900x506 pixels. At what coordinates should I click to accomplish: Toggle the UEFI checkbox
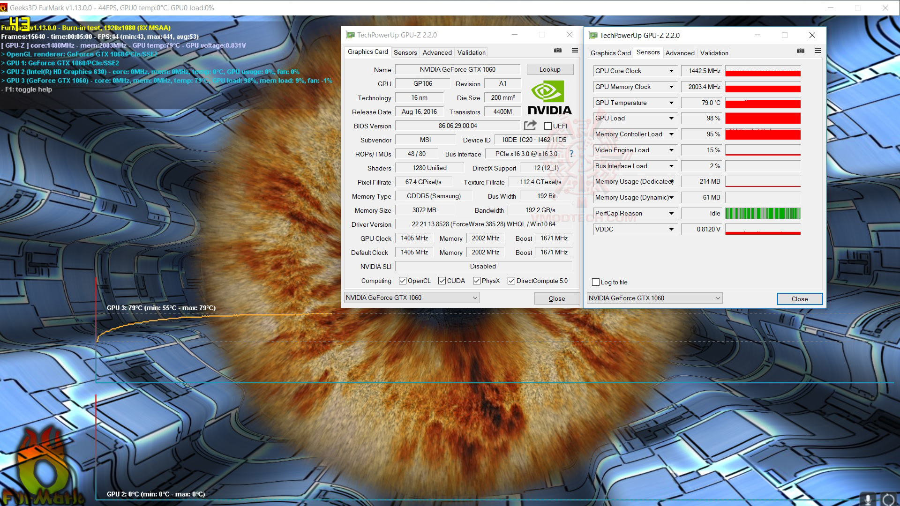(x=548, y=126)
